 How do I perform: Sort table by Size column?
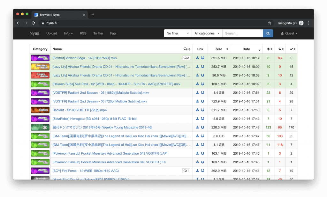[219, 49]
